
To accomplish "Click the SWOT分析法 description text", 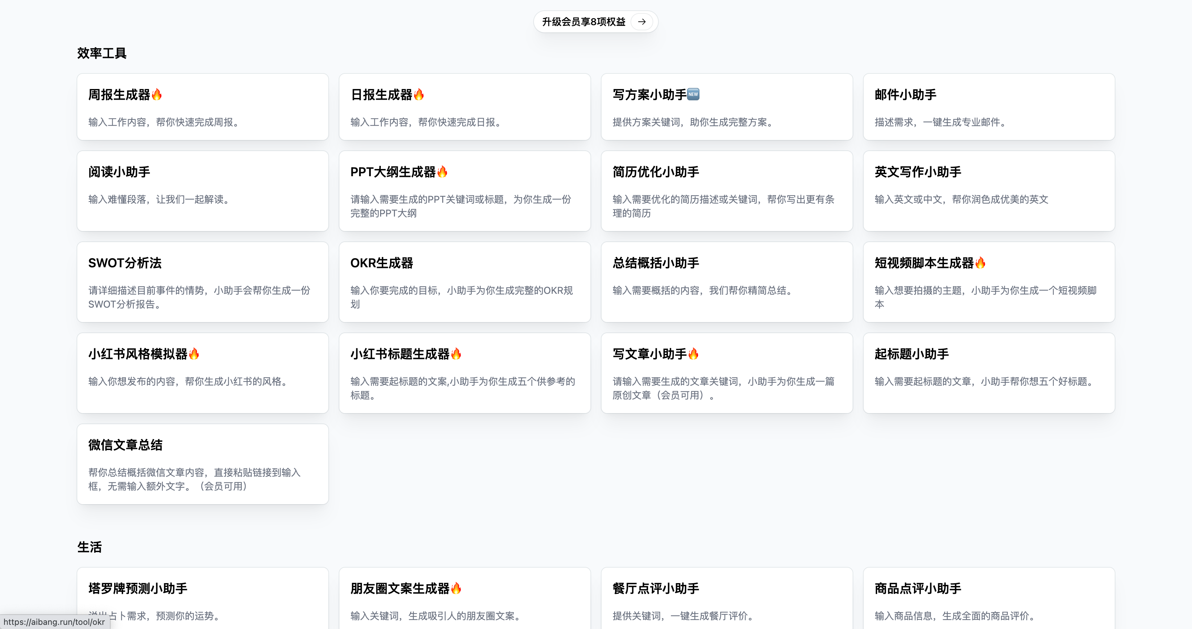I will click(x=199, y=297).
